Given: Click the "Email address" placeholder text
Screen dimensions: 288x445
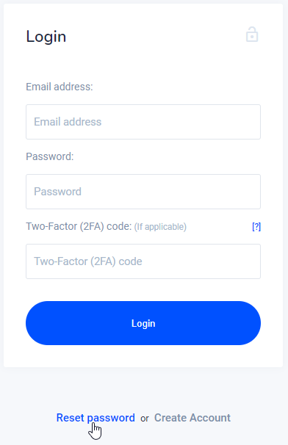Looking at the screenshot, I should (68, 122).
